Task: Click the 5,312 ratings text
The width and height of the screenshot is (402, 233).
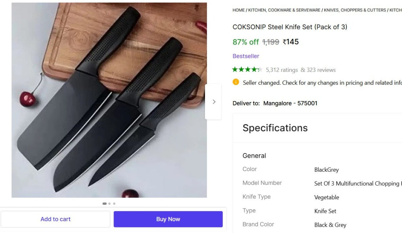Action: 282,70
